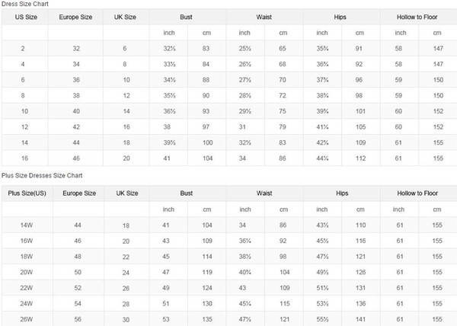Click the UK Size header in Dress chart
Viewport: 457px width, 326px height.
point(126,17)
